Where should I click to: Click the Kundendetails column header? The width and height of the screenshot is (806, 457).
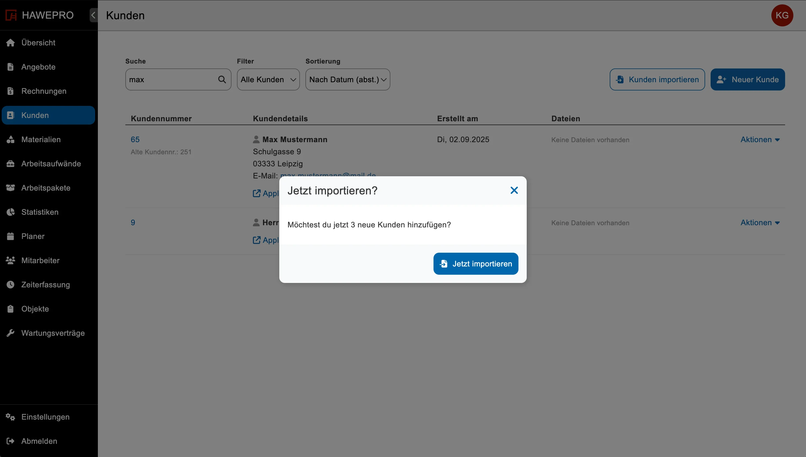[x=280, y=119]
